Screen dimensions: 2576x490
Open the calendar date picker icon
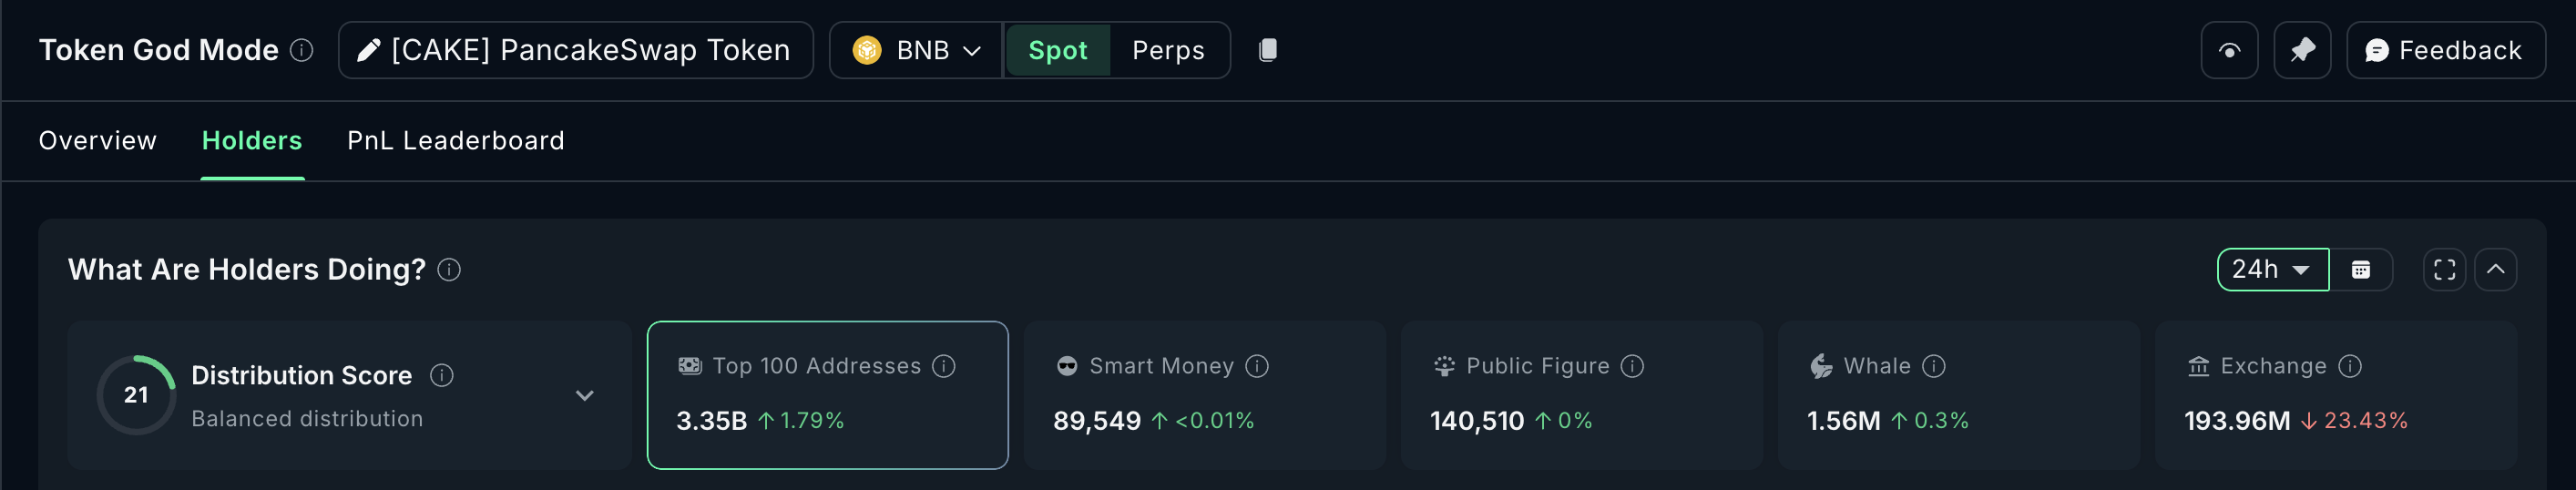pos(2360,270)
